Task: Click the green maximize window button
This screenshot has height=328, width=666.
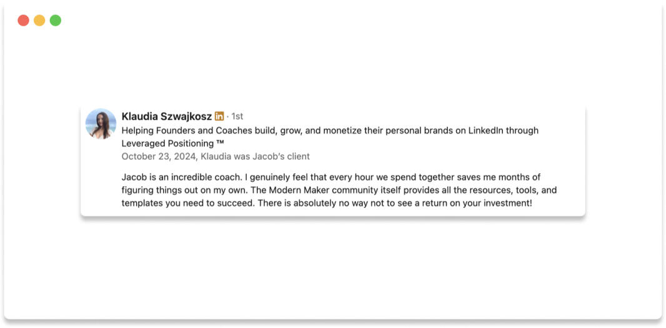Action: [56, 21]
